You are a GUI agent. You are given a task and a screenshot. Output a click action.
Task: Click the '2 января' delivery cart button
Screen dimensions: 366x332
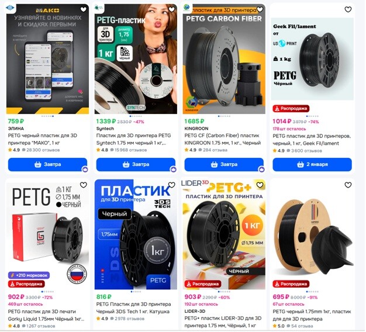(312, 164)
